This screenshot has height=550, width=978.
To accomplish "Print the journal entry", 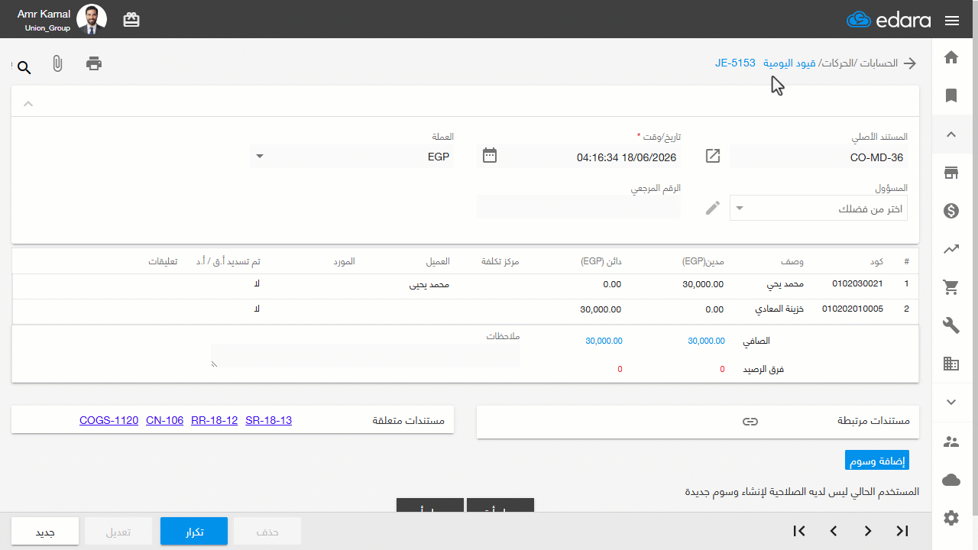I will [x=94, y=63].
